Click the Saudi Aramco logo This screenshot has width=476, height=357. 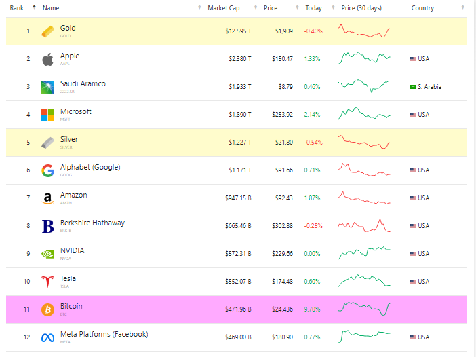coord(47,87)
